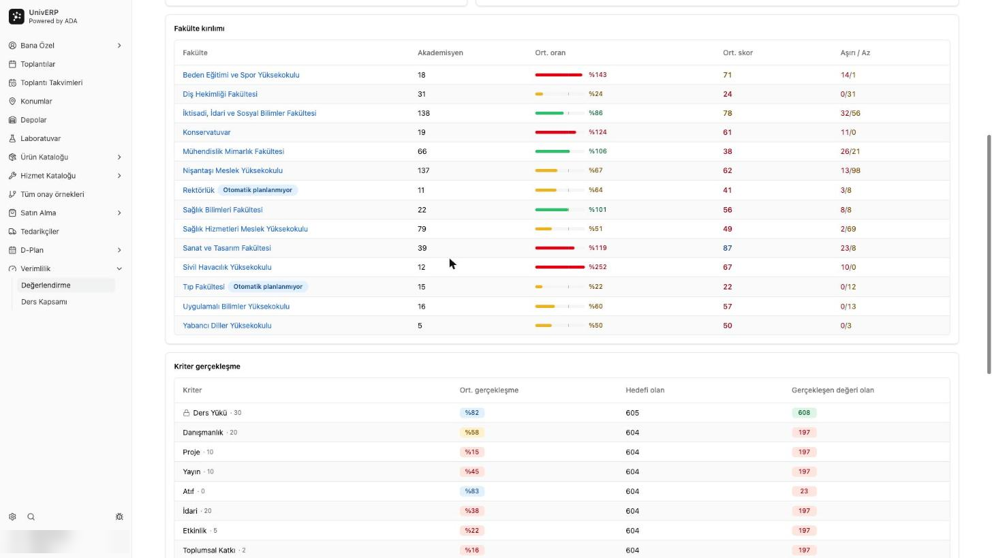Open the sidebar search magnifier icon
Image resolution: width=992 pixels, height=558 pixels.
point(31,517)
